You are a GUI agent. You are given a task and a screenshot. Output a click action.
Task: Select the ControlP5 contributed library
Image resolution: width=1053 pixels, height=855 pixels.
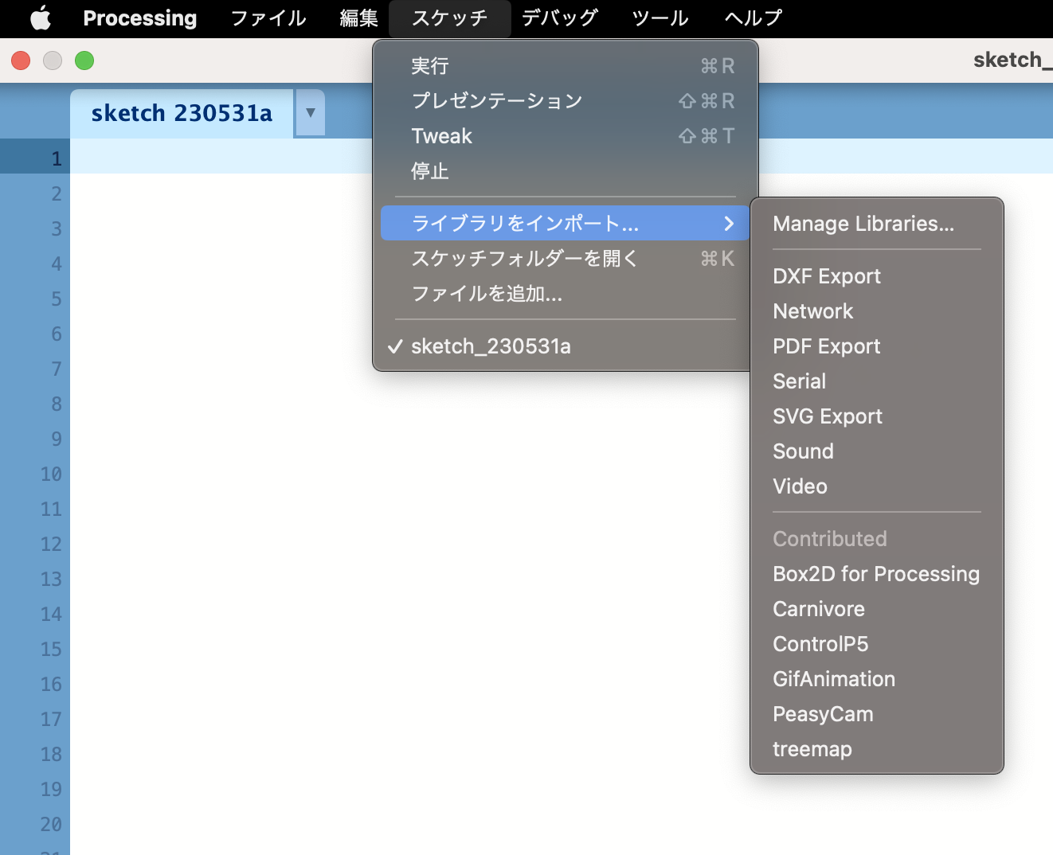[x=820, y=643]
